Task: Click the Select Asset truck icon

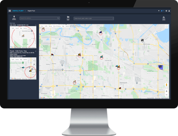Action: pos(68,17)
